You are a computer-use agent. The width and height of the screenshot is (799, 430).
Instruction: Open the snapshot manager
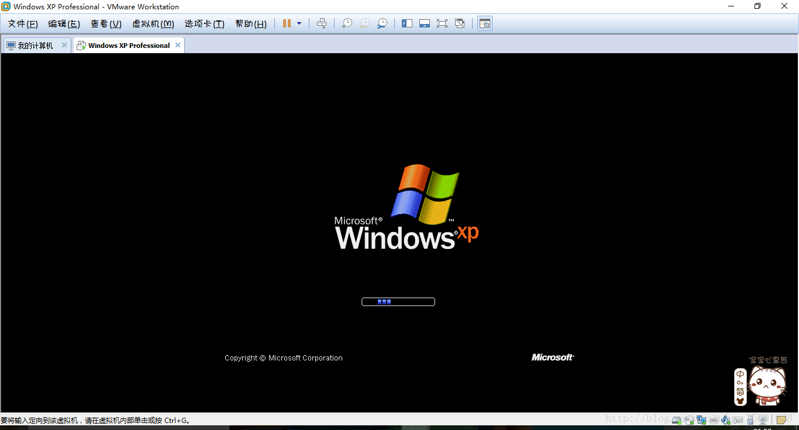tap(382, 23)
